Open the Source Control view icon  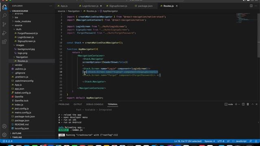4,24
